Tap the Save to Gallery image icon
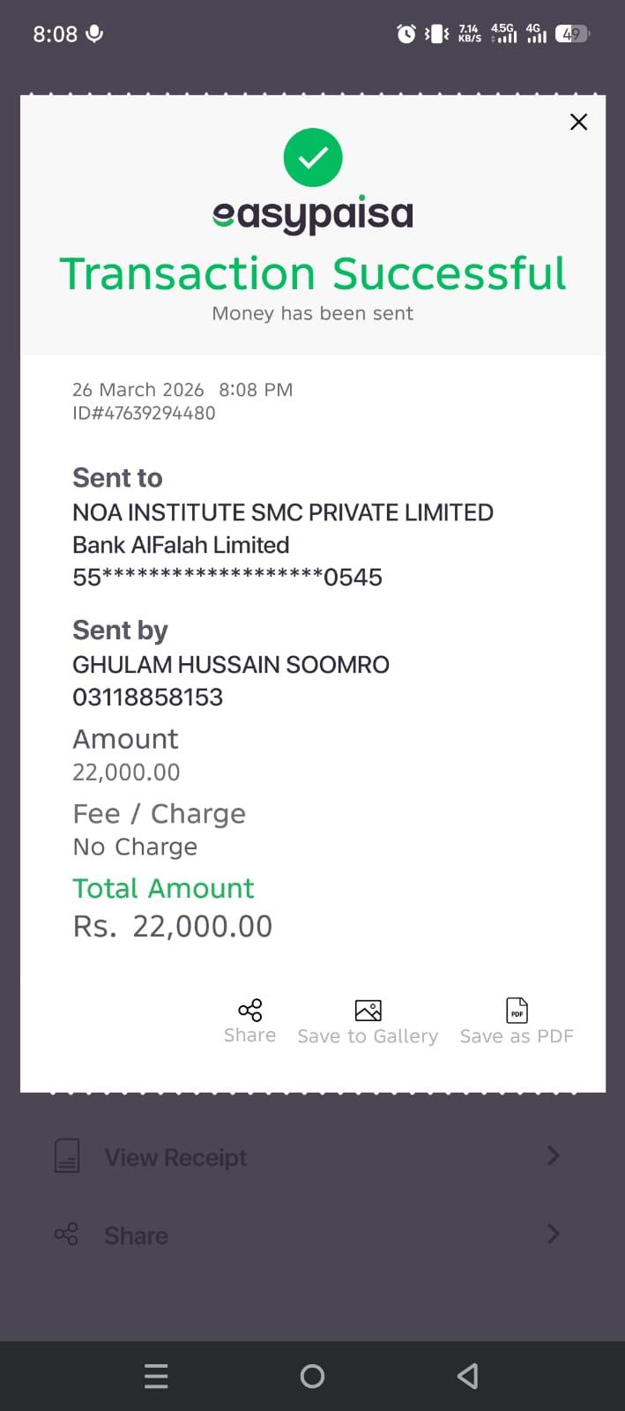This screenshot has height=1411, width=625. pos(368,1010)
